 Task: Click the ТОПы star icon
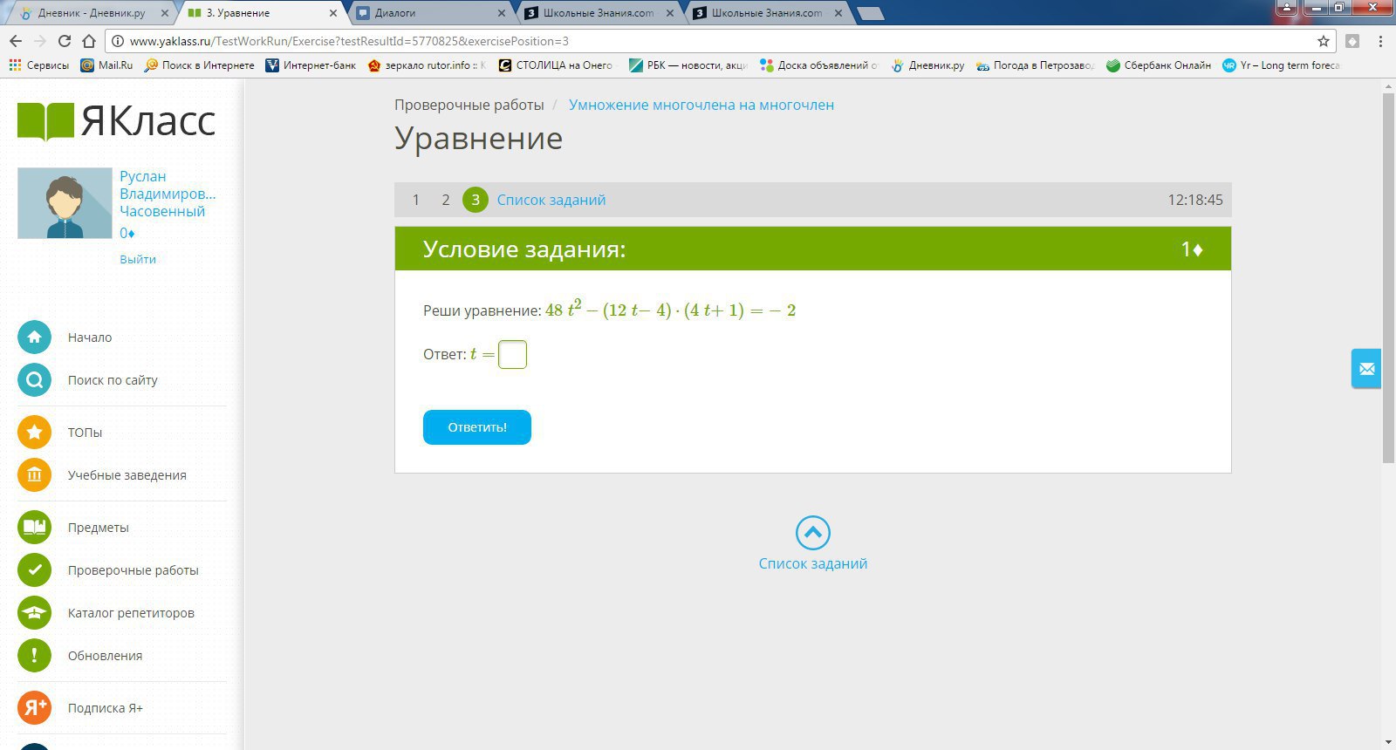(34, 433)
